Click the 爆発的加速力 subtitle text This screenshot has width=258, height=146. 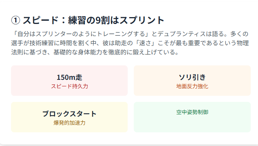[x=69, y=123]
